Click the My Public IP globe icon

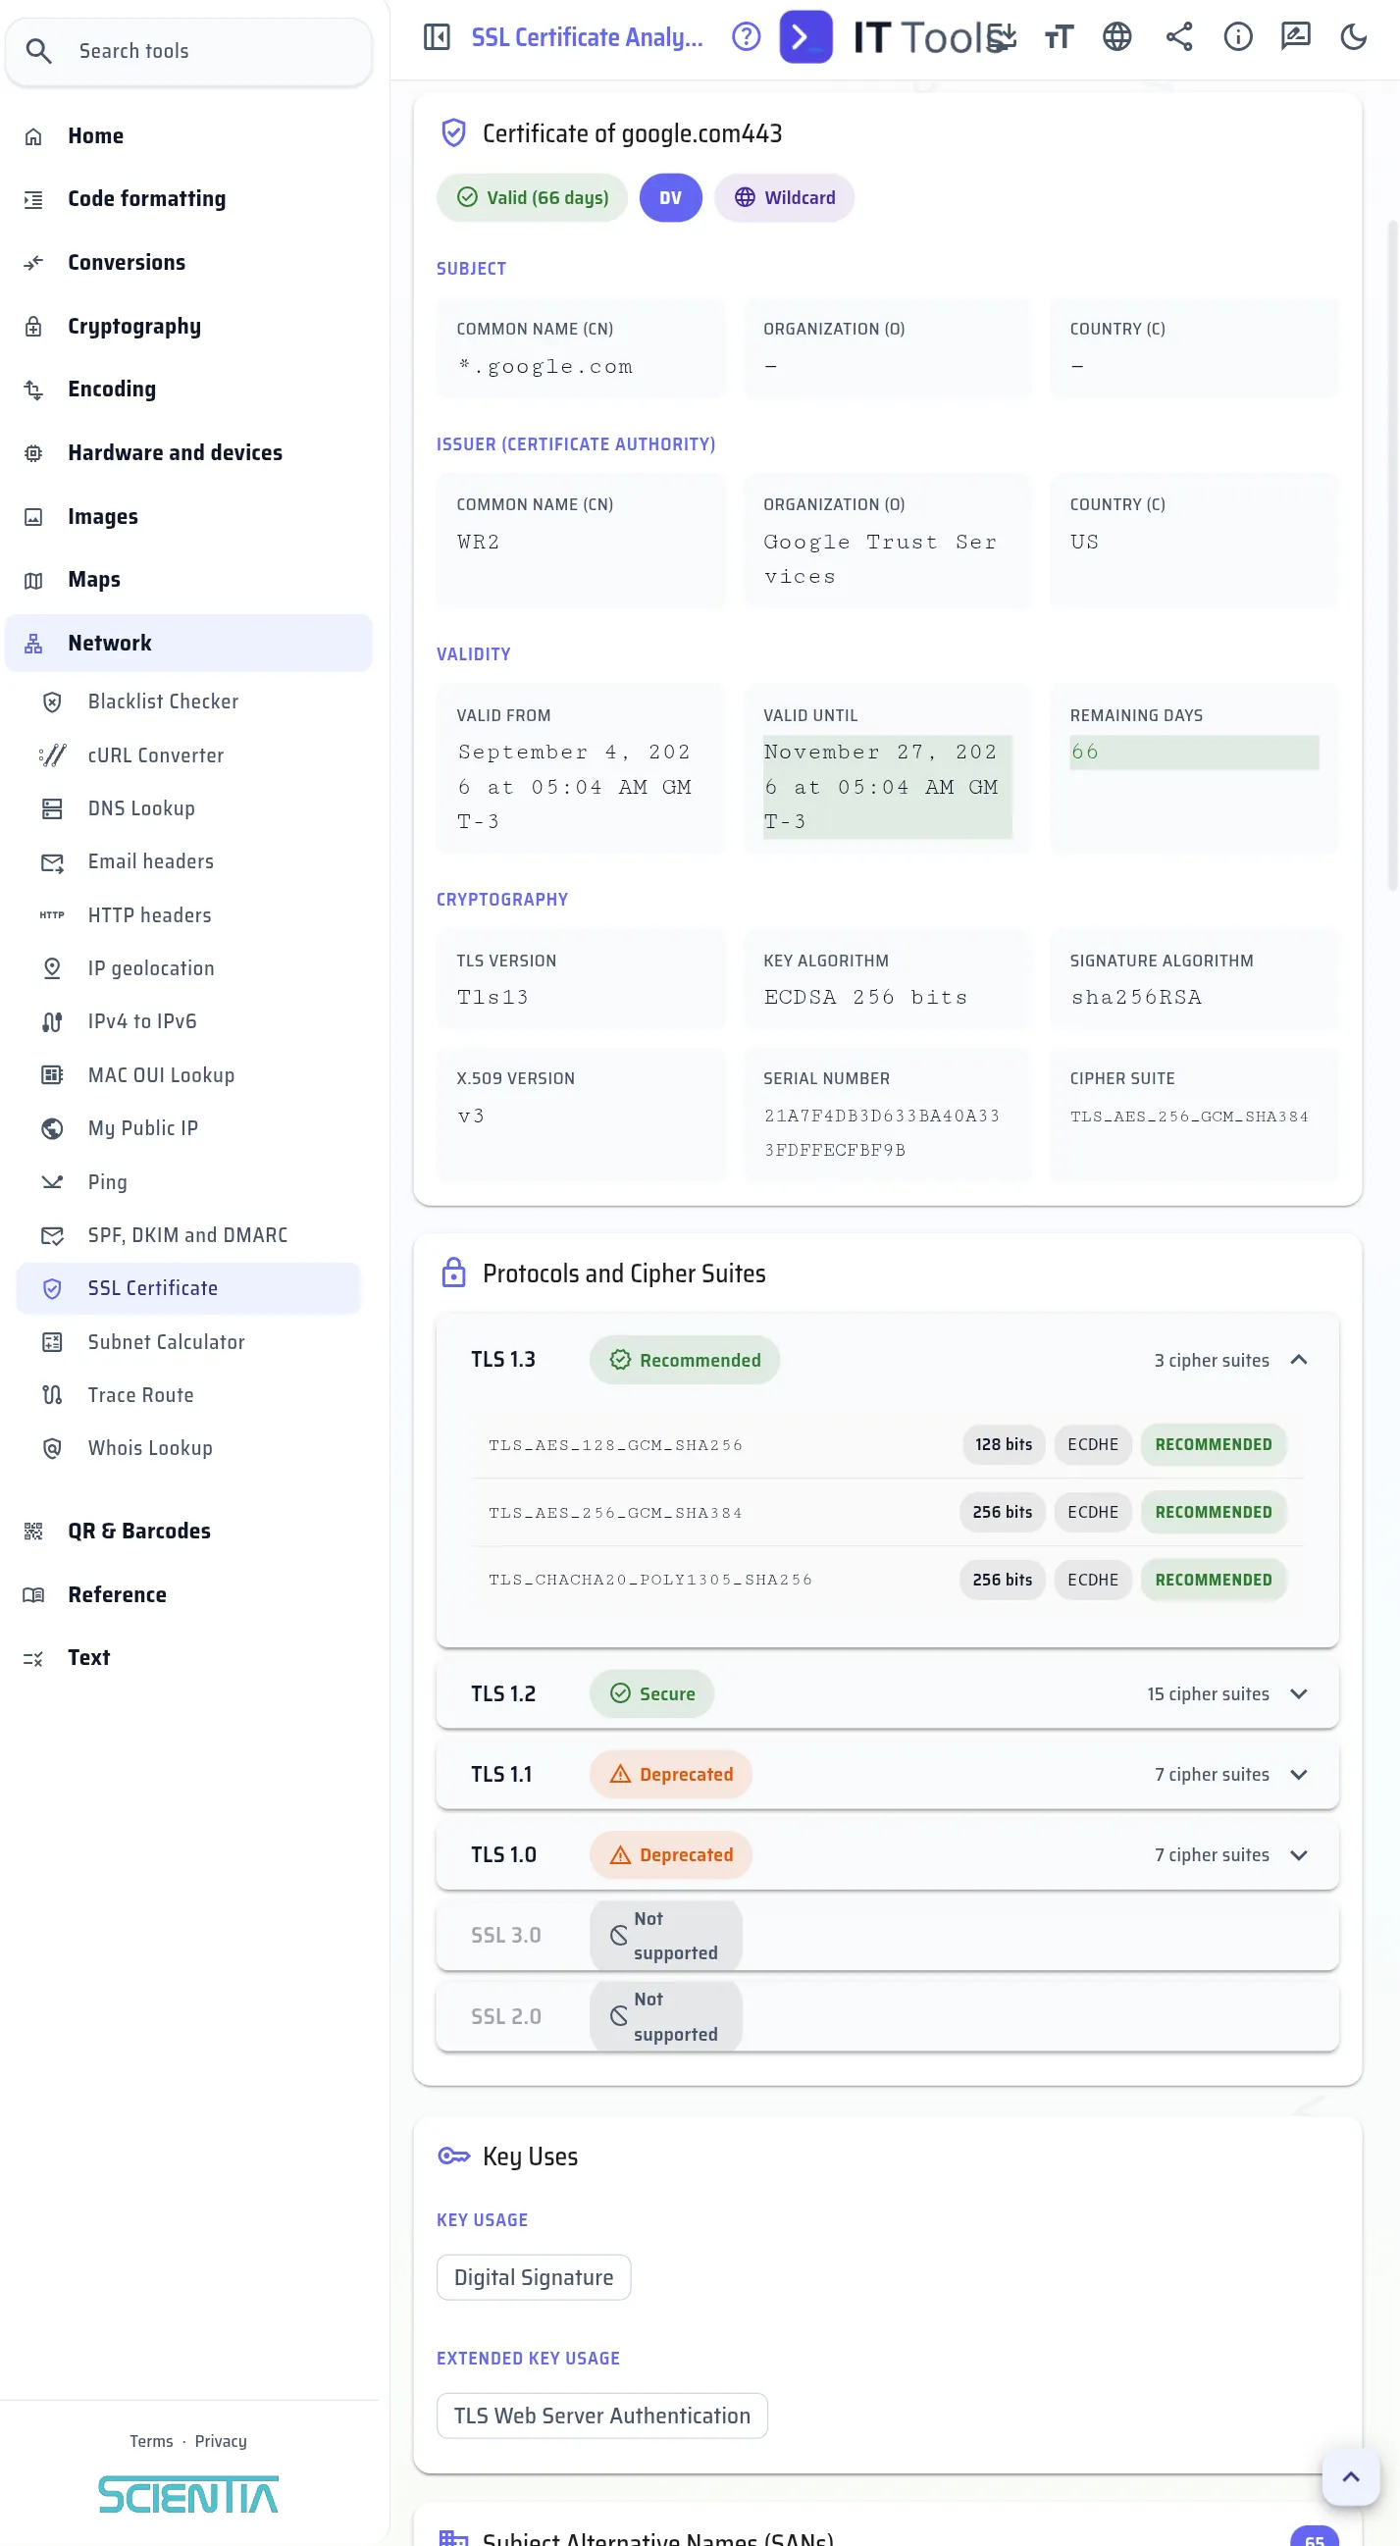(52, 1128)
